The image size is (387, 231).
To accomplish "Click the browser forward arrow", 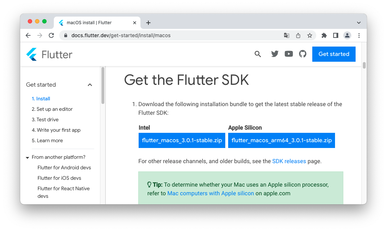I will pyautogui.click(x=40, y=35).
